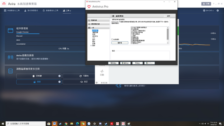
Task: Open Microsoft Edge from the taskbar
Action: 77,124
